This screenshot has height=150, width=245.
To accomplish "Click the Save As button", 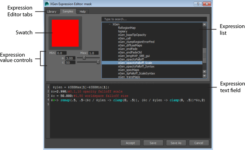I will (x=176, y=143).
